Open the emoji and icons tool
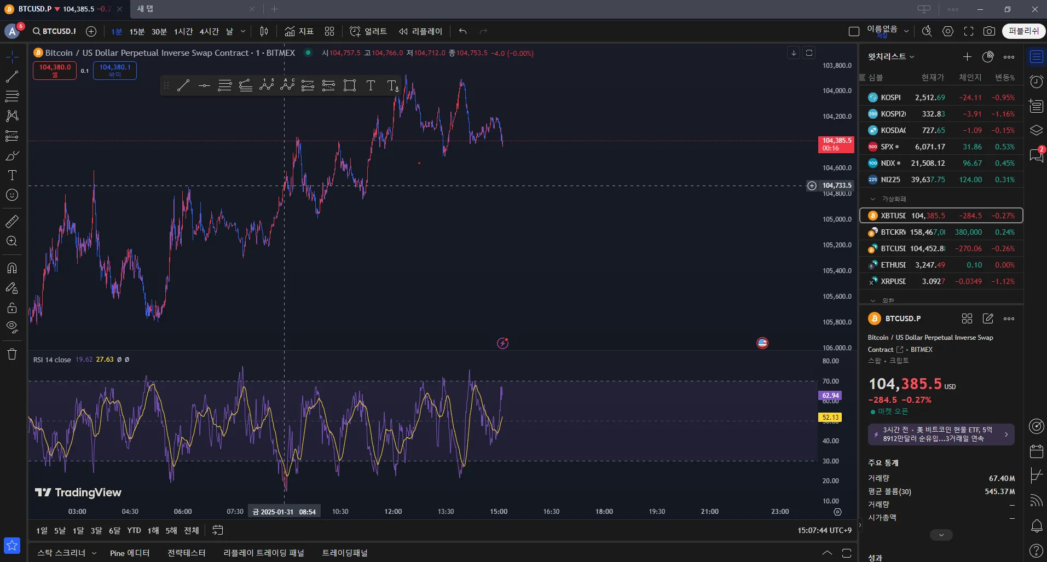This screenshot has width=1047, height=562. (12, 195)
